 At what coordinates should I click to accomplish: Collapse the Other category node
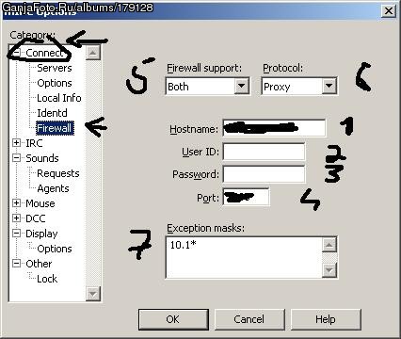point(17,264)
